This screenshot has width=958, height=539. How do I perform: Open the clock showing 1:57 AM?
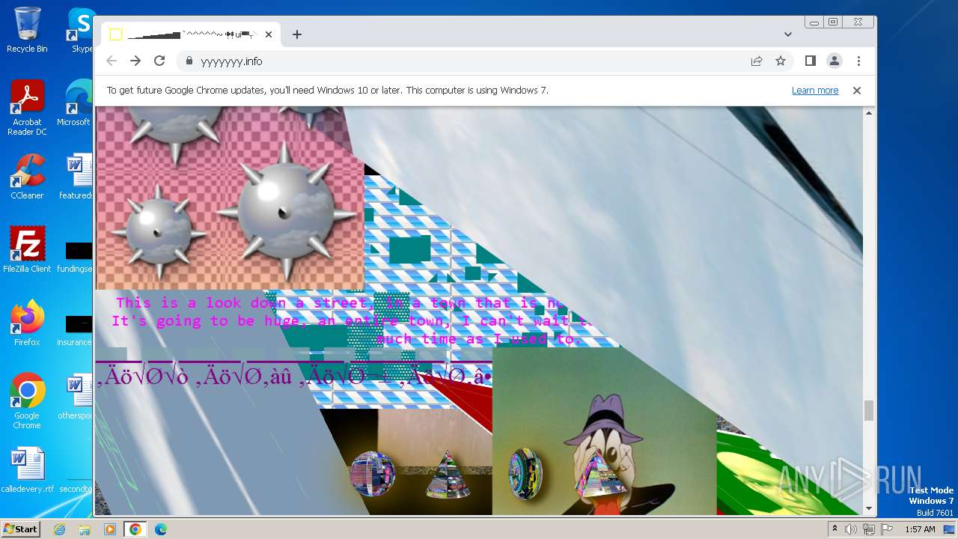tap(920, 529)
